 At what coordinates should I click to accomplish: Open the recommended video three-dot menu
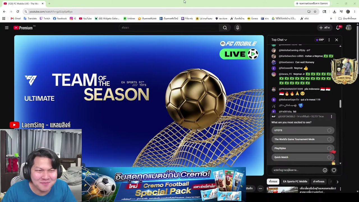click(340, 189)
